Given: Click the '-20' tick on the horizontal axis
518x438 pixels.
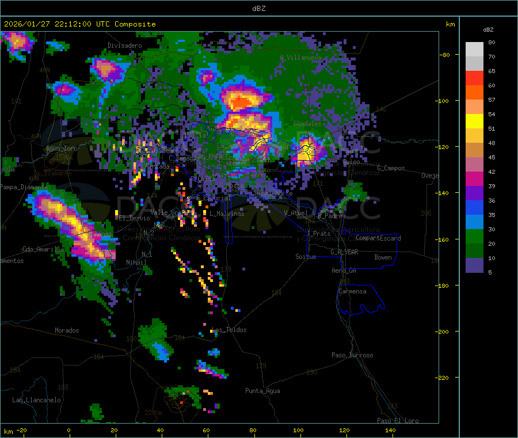Looking at the screenshot, I should coord(21,430).
